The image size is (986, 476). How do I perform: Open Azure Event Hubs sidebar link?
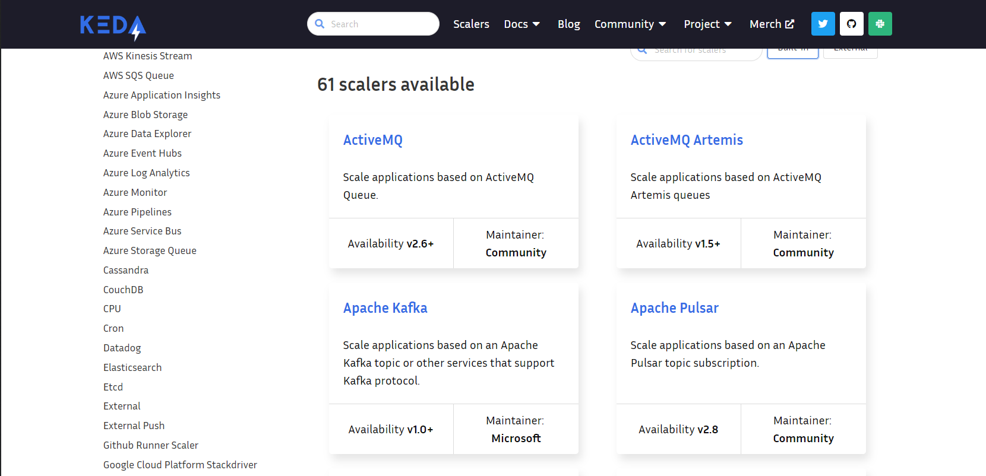coord(143,153)
